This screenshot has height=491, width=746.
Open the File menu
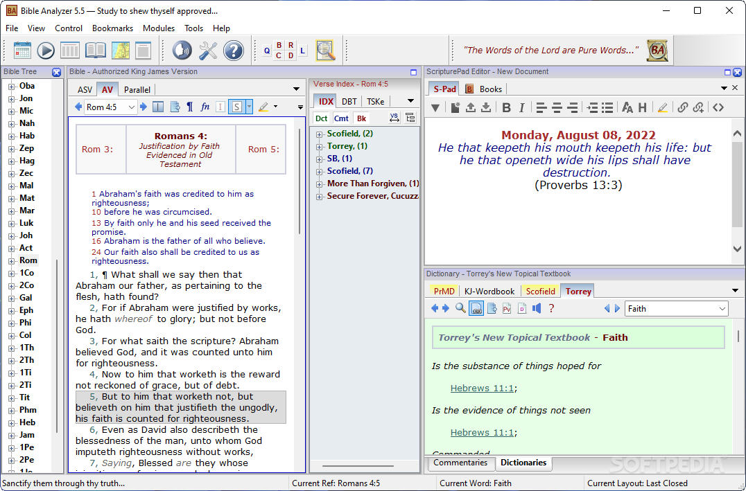click(x=12, y=28)
